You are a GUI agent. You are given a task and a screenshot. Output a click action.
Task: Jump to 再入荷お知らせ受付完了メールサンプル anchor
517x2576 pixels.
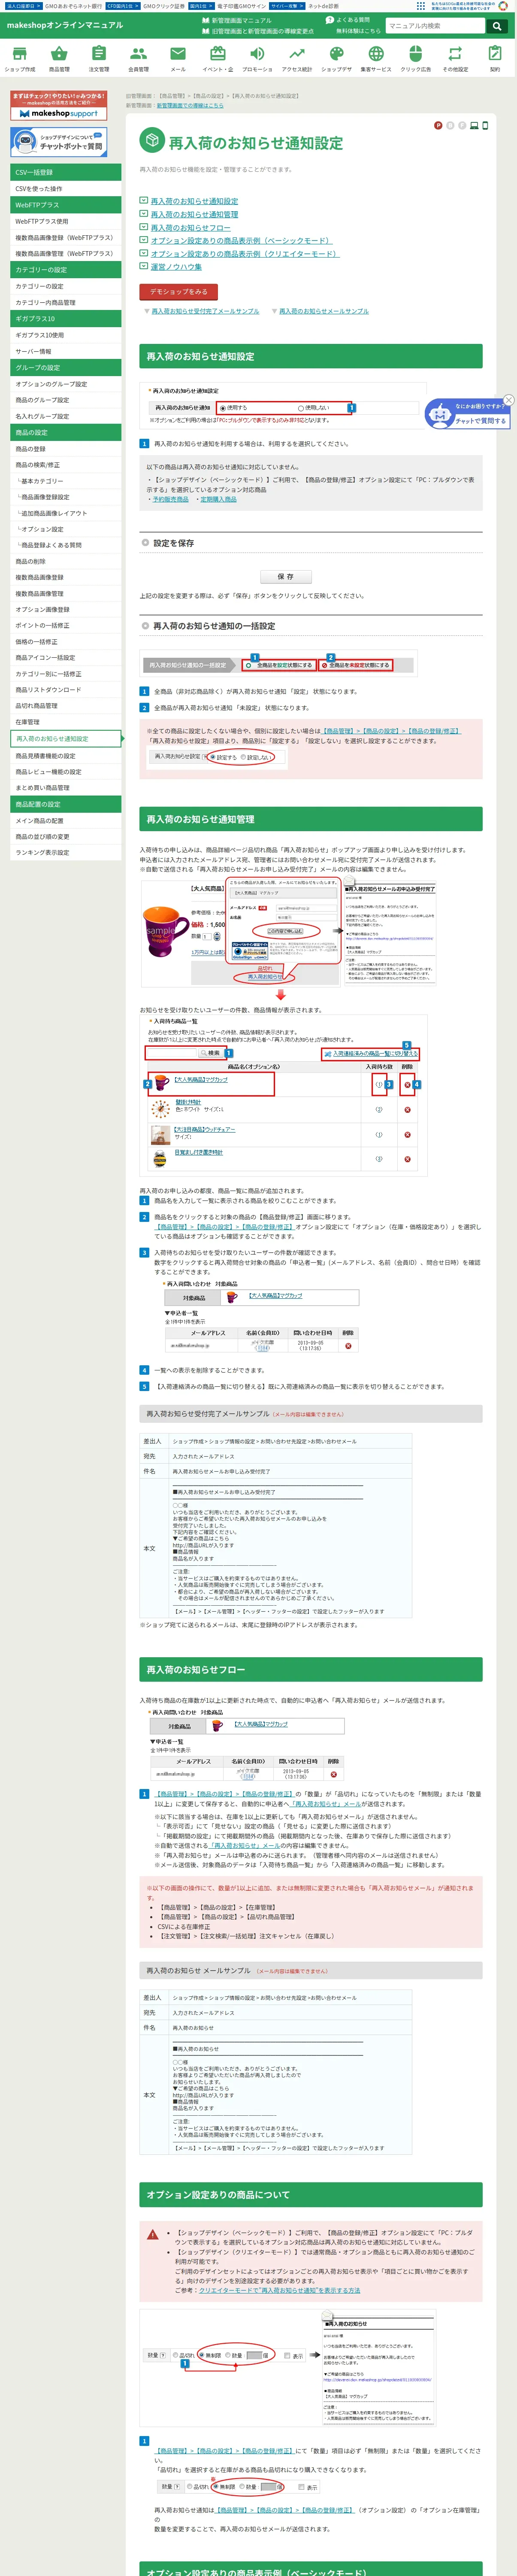[205, 311]
